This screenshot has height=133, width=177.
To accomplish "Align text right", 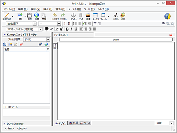I will pos(90,29).
